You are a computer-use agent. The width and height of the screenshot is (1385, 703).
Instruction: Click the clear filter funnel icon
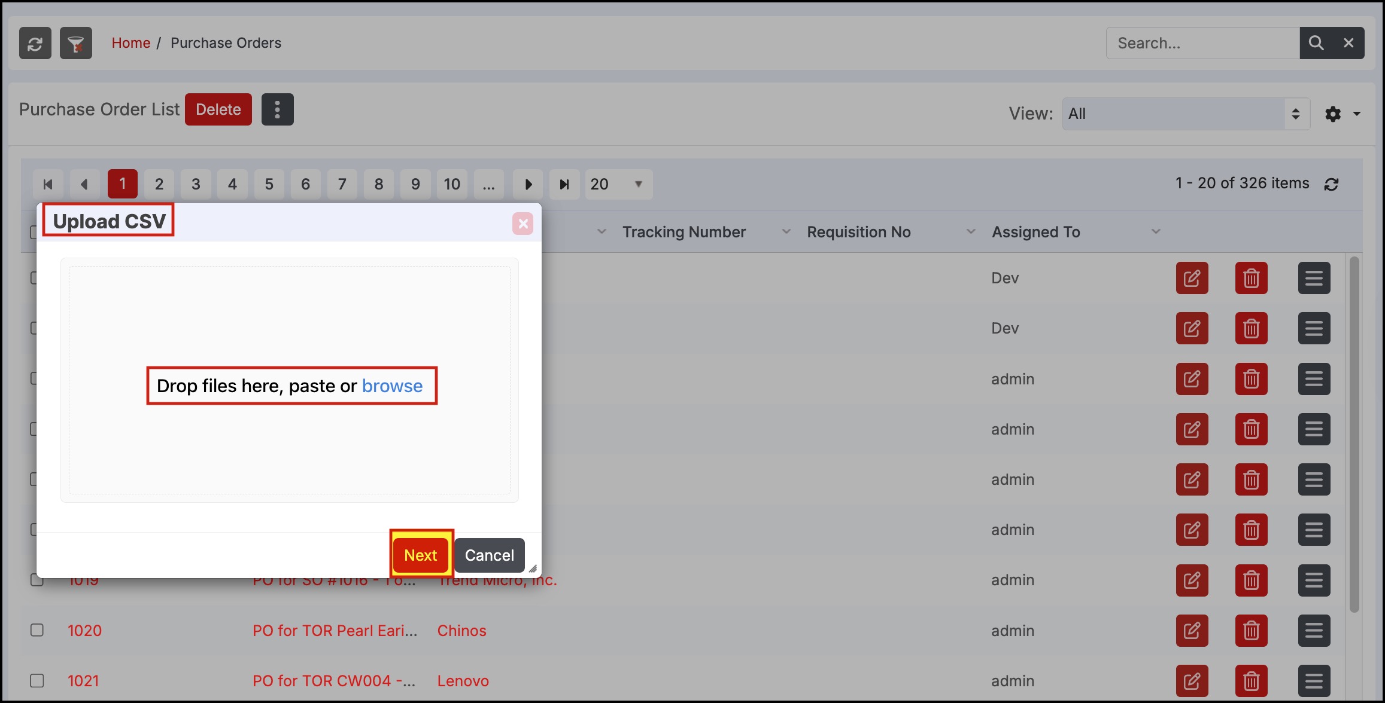click(x=76, y=43)
